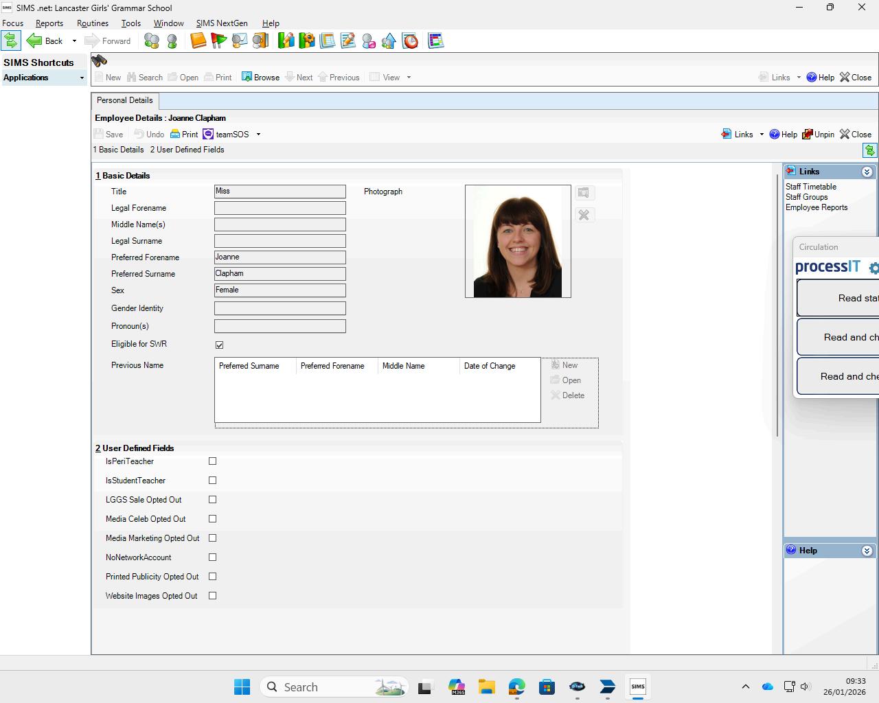Image resolution: width=879 pixels, height=703 pixels.
Task: Click the add photograph icon beside the photo
Action: click(x=584, y=193)
